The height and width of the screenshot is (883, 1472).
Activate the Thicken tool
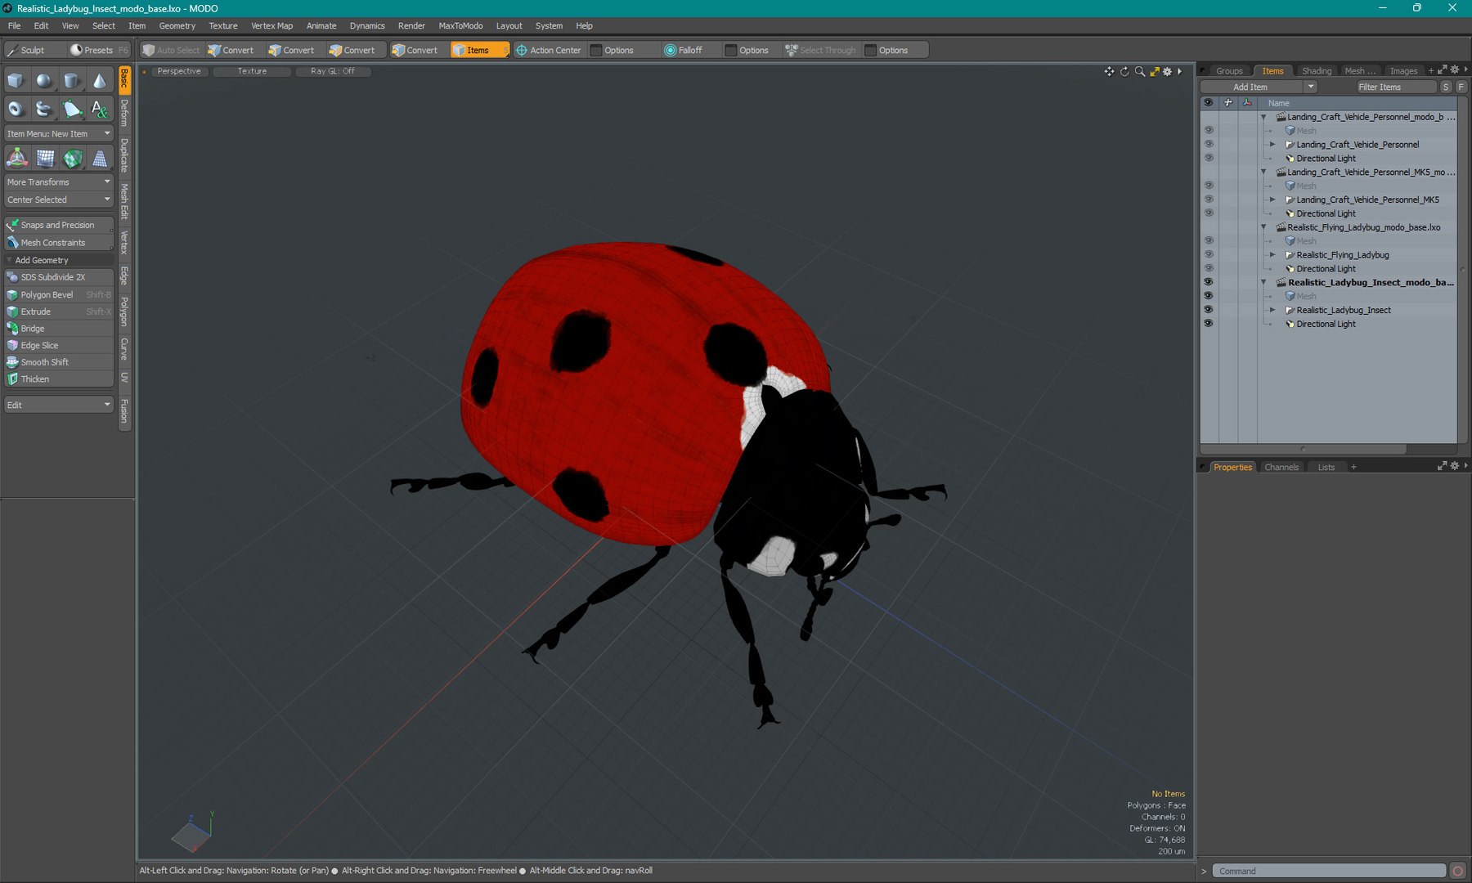click(x=59, y=379)
